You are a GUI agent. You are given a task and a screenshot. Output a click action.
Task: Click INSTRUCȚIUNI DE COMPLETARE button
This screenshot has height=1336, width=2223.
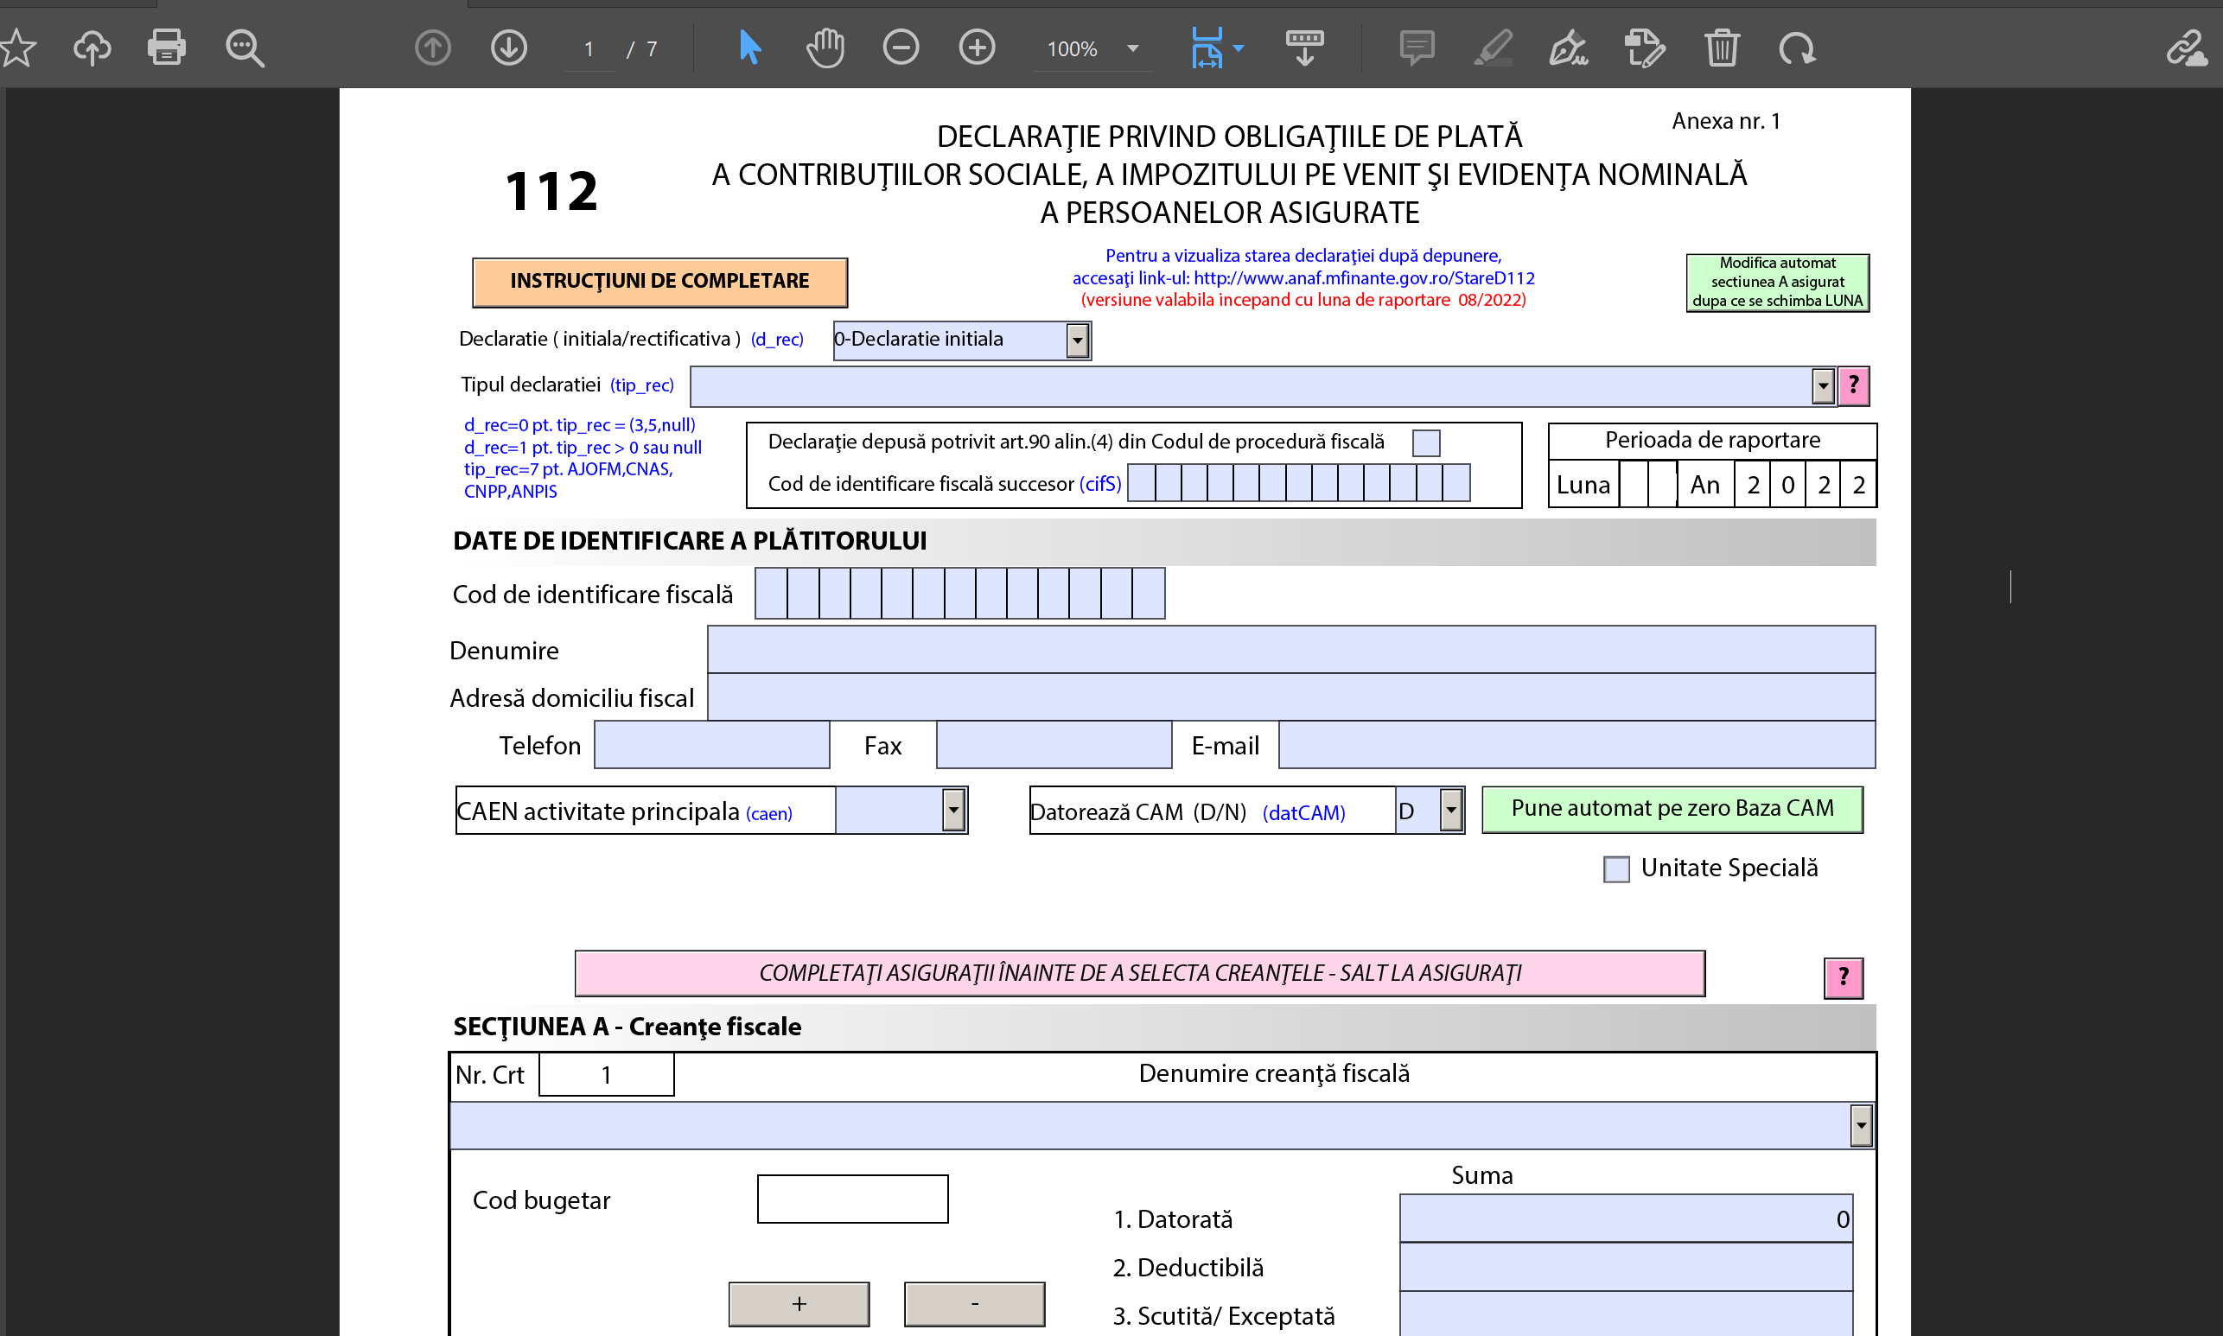[x=659, y=282]
